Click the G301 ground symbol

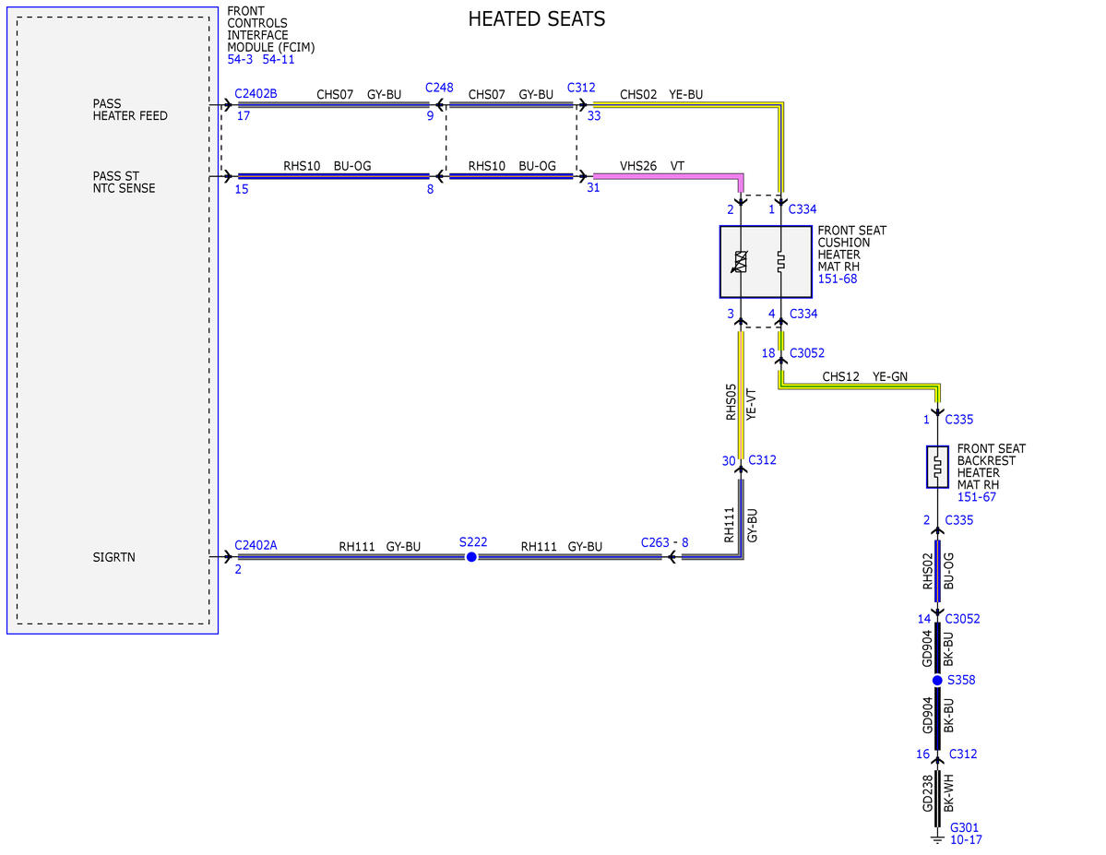(x=936, y=837)
